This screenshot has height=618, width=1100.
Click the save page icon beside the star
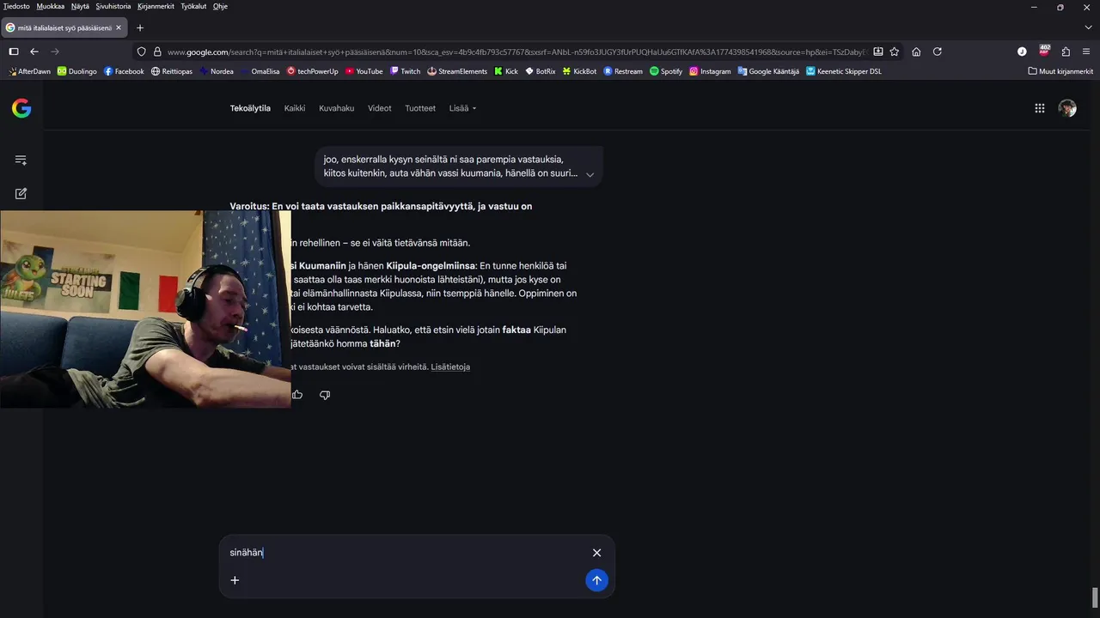878,51
